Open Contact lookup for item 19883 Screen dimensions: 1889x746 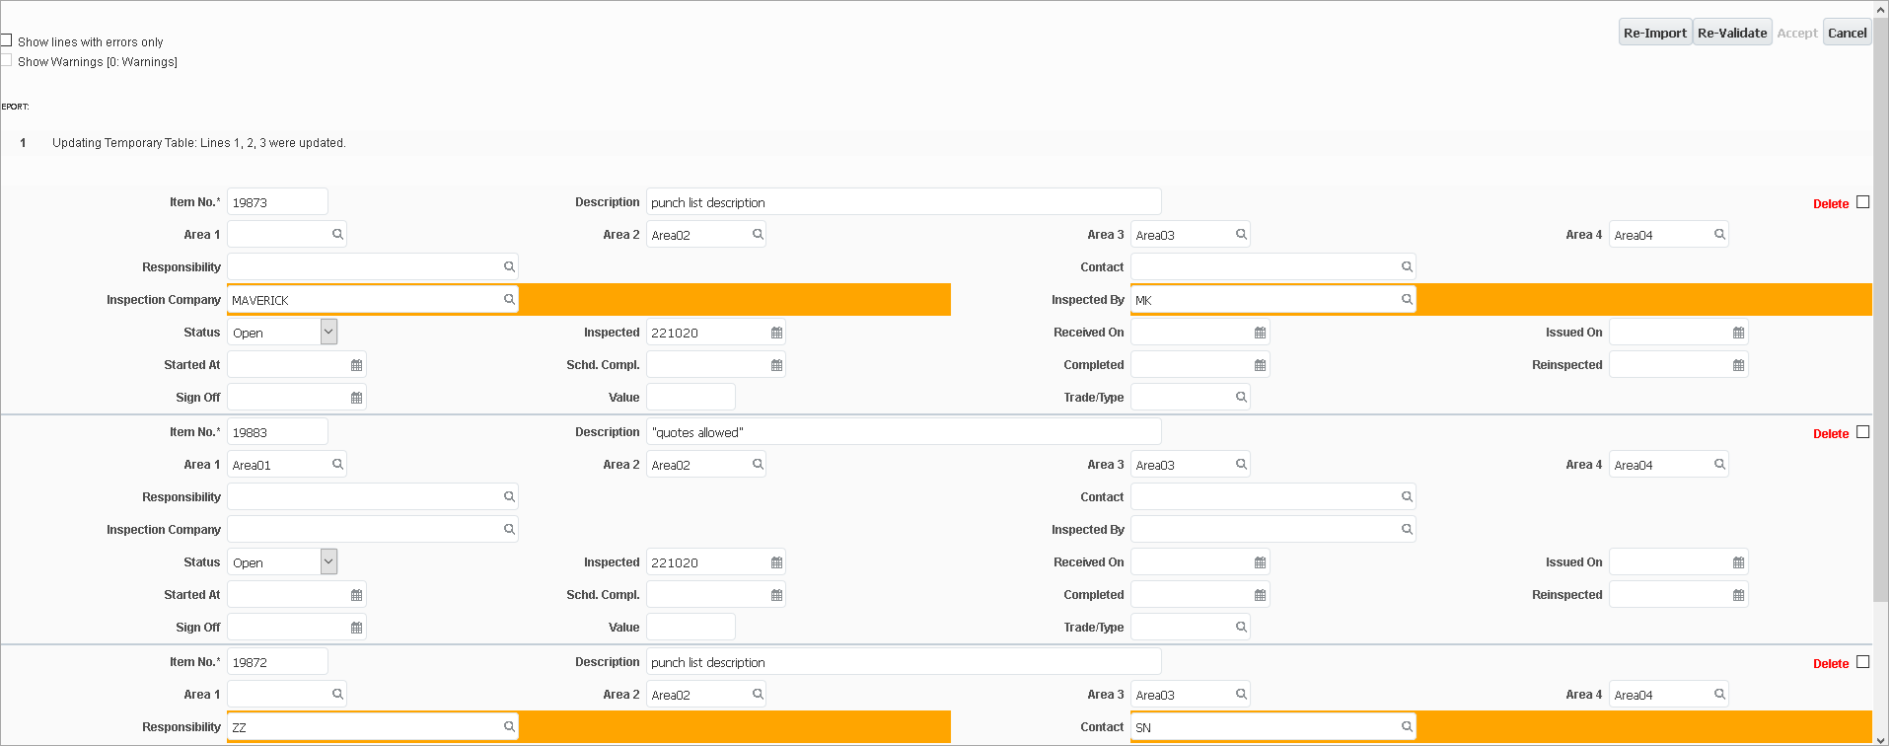[1407, 496]
